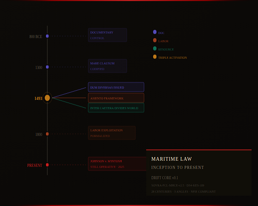Screen dimensions: 258x206
Task: Click the red-orange LABOR legend swatch
Action: [155, 40]
